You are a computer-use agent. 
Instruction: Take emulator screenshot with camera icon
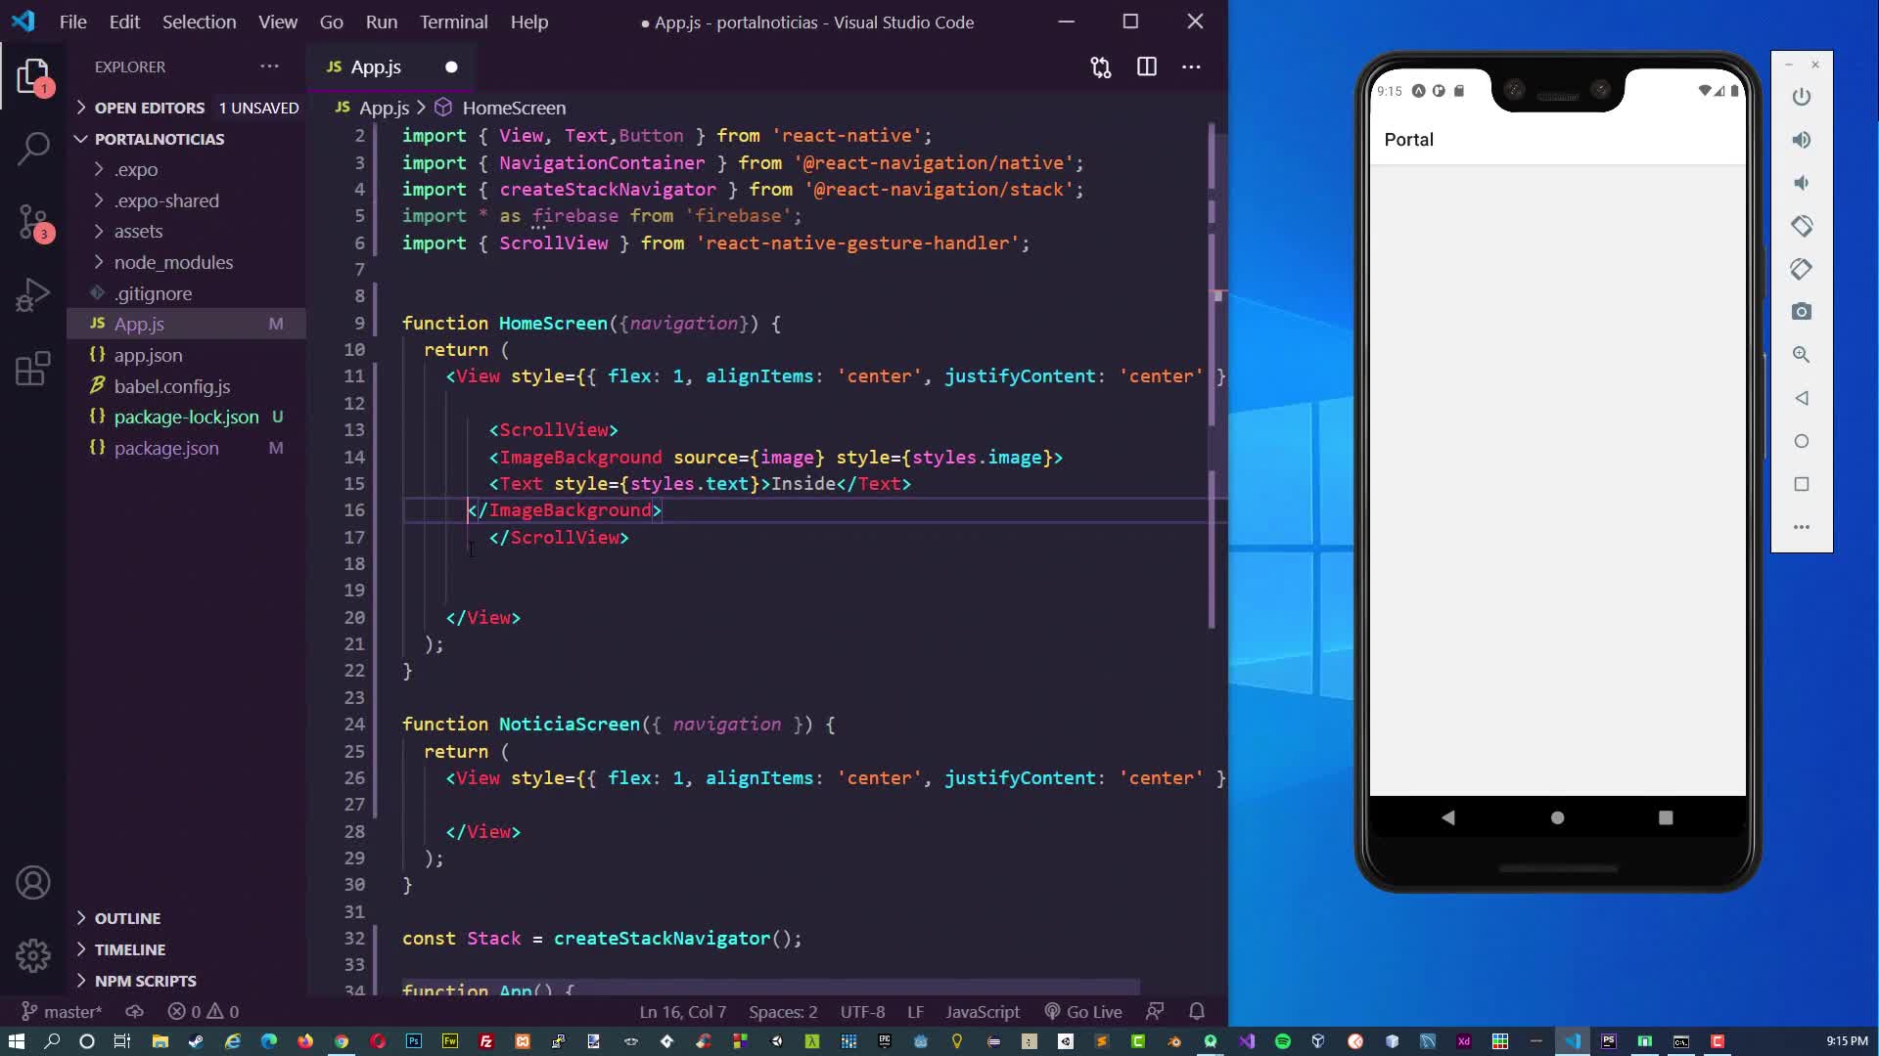point(1801,312)
